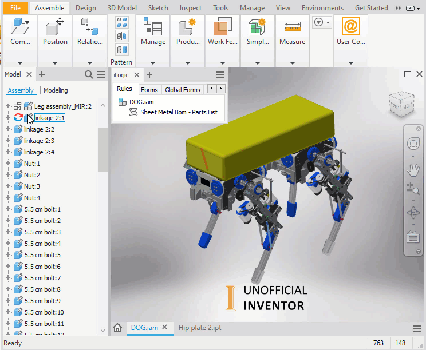Click the Look At tool in navigation bar

click(x=413, y=236)
